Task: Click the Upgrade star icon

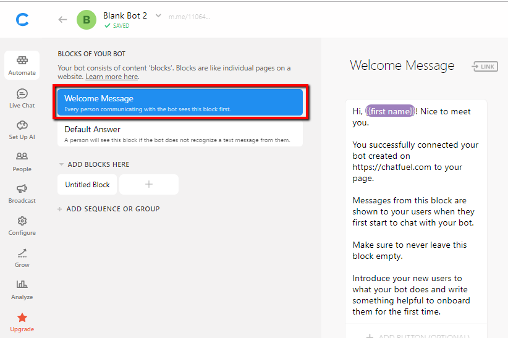Action: click(22, 318)
